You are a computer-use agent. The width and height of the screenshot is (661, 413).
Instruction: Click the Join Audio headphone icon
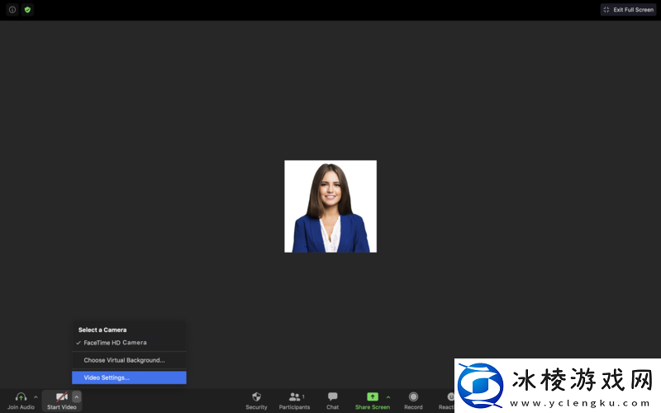coord(21,396)
